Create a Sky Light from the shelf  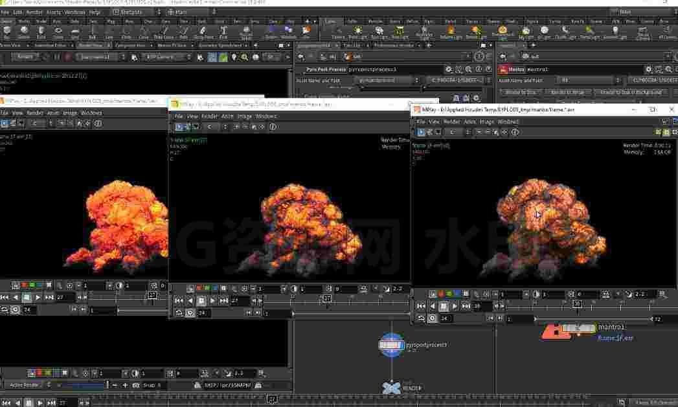tap(526, 32)
